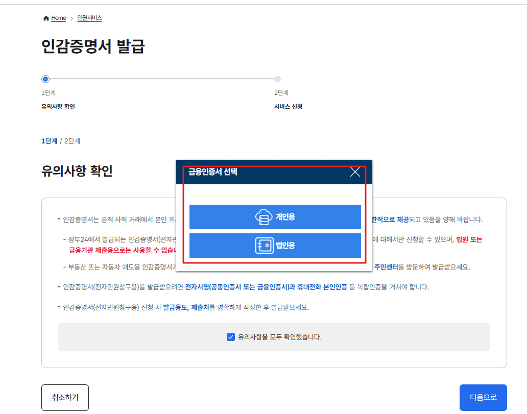This screenshot has height=414, width=527.
Task: Click the Home icon in the breadcrumb
Action: pyautogui.click(x=45, y=18)
